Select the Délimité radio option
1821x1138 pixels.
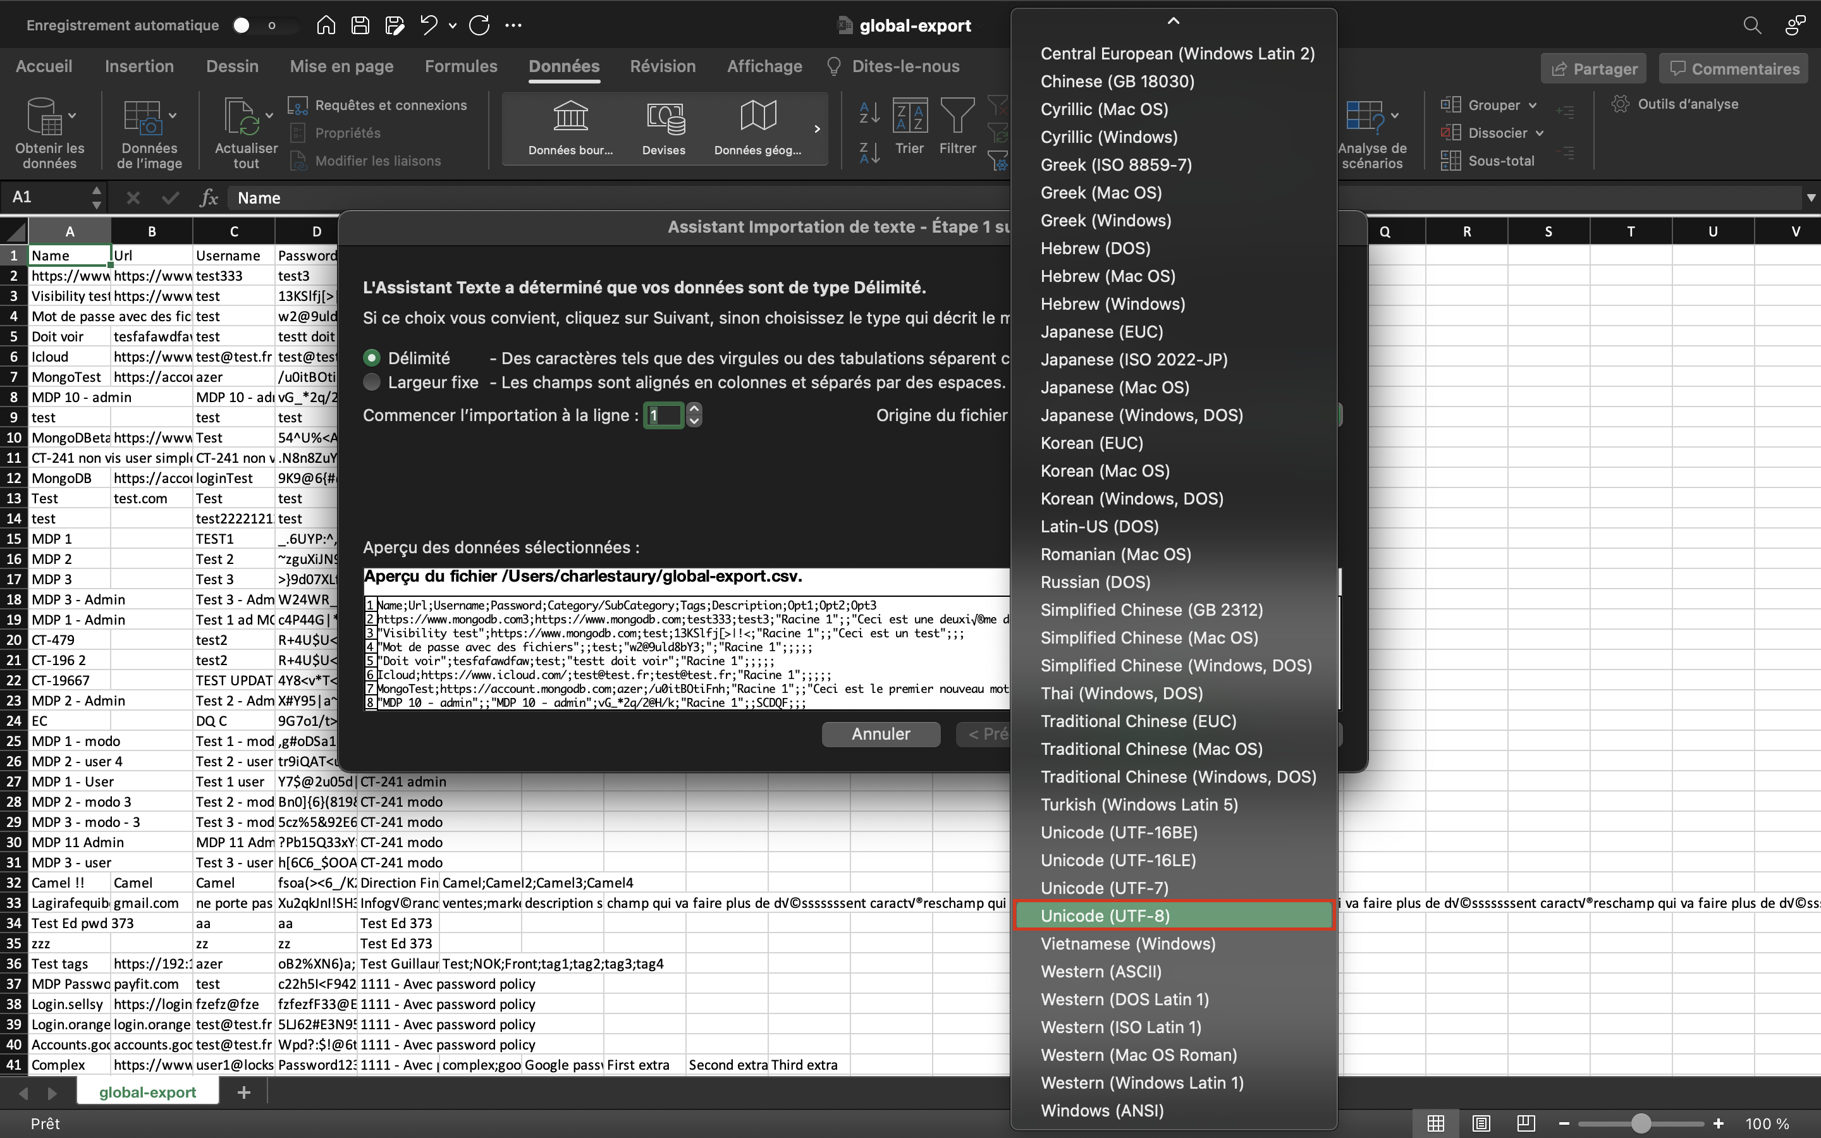372,358
